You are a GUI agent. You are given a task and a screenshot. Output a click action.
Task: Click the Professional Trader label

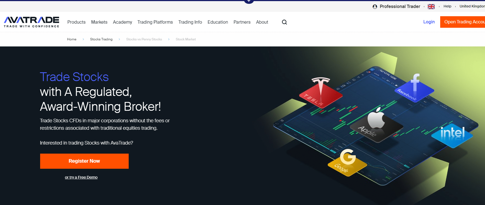pyautogui.click(x=400, y=6)
